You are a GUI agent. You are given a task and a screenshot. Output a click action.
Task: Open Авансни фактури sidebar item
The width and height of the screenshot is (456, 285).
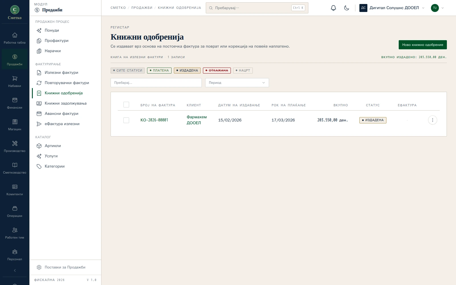point(61,113)
